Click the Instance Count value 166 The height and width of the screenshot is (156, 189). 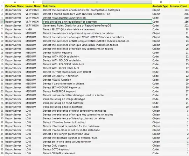[179, 22]
